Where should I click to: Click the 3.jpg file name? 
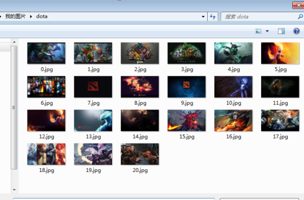click(187, 69)
